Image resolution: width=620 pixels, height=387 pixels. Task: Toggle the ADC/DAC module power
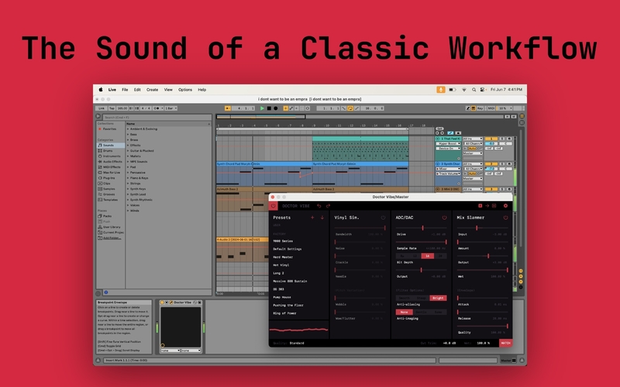tap(444, 217)
